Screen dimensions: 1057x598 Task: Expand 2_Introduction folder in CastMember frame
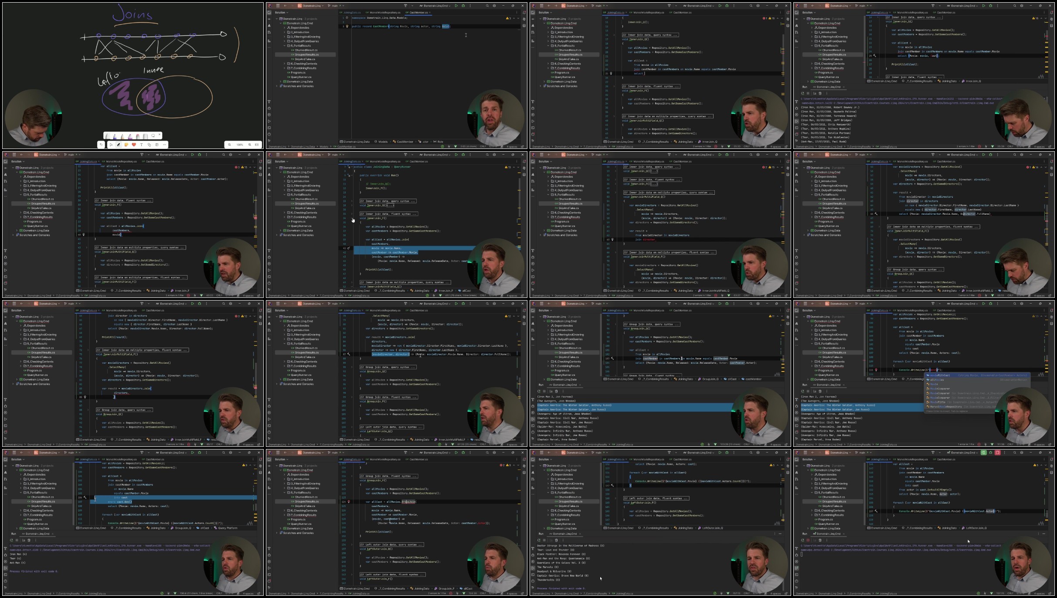coord(285,32)
